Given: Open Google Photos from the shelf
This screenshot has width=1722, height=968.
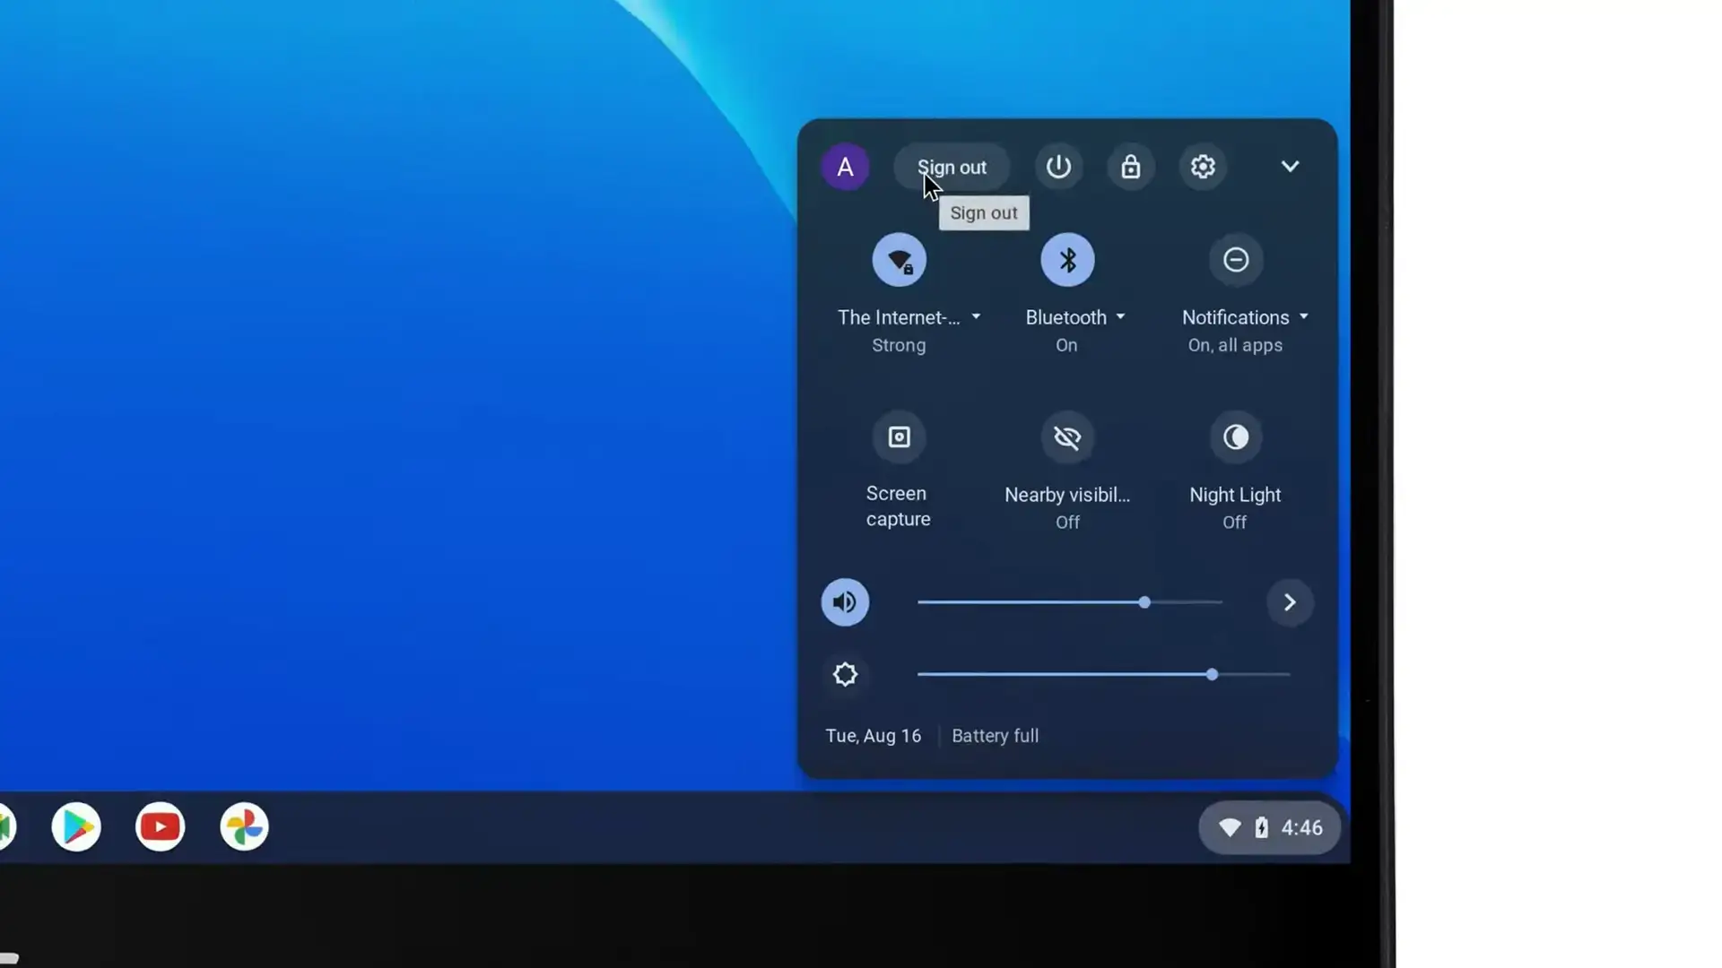Looking at the screenshot, I should (244, 826).
